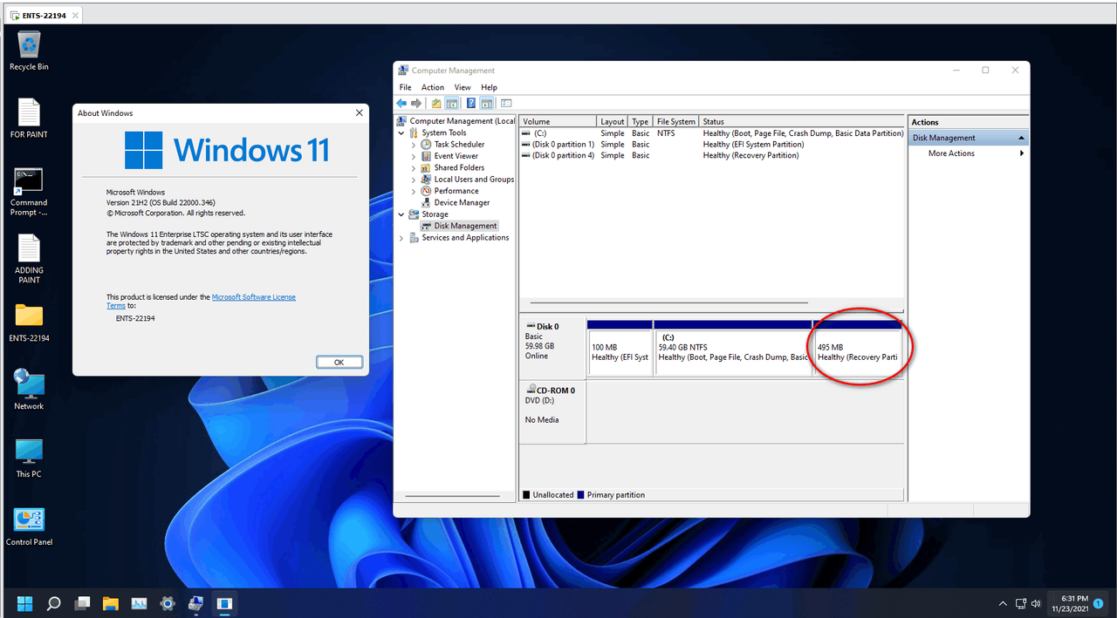Open the View menu
This screenshot has height=618, width=1117.
[463, 87]
